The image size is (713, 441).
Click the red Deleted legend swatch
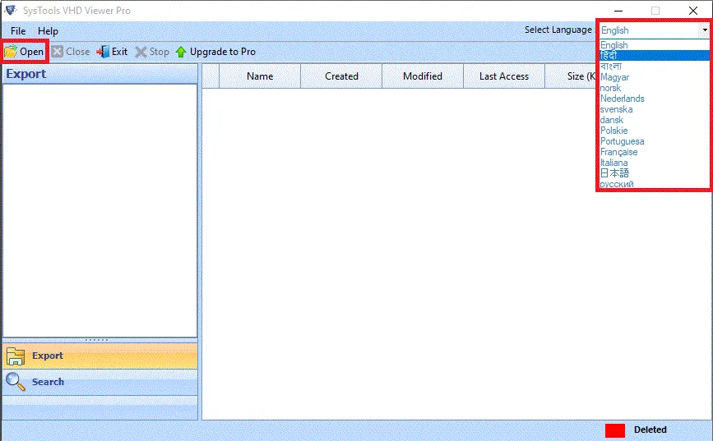[615, 430]
